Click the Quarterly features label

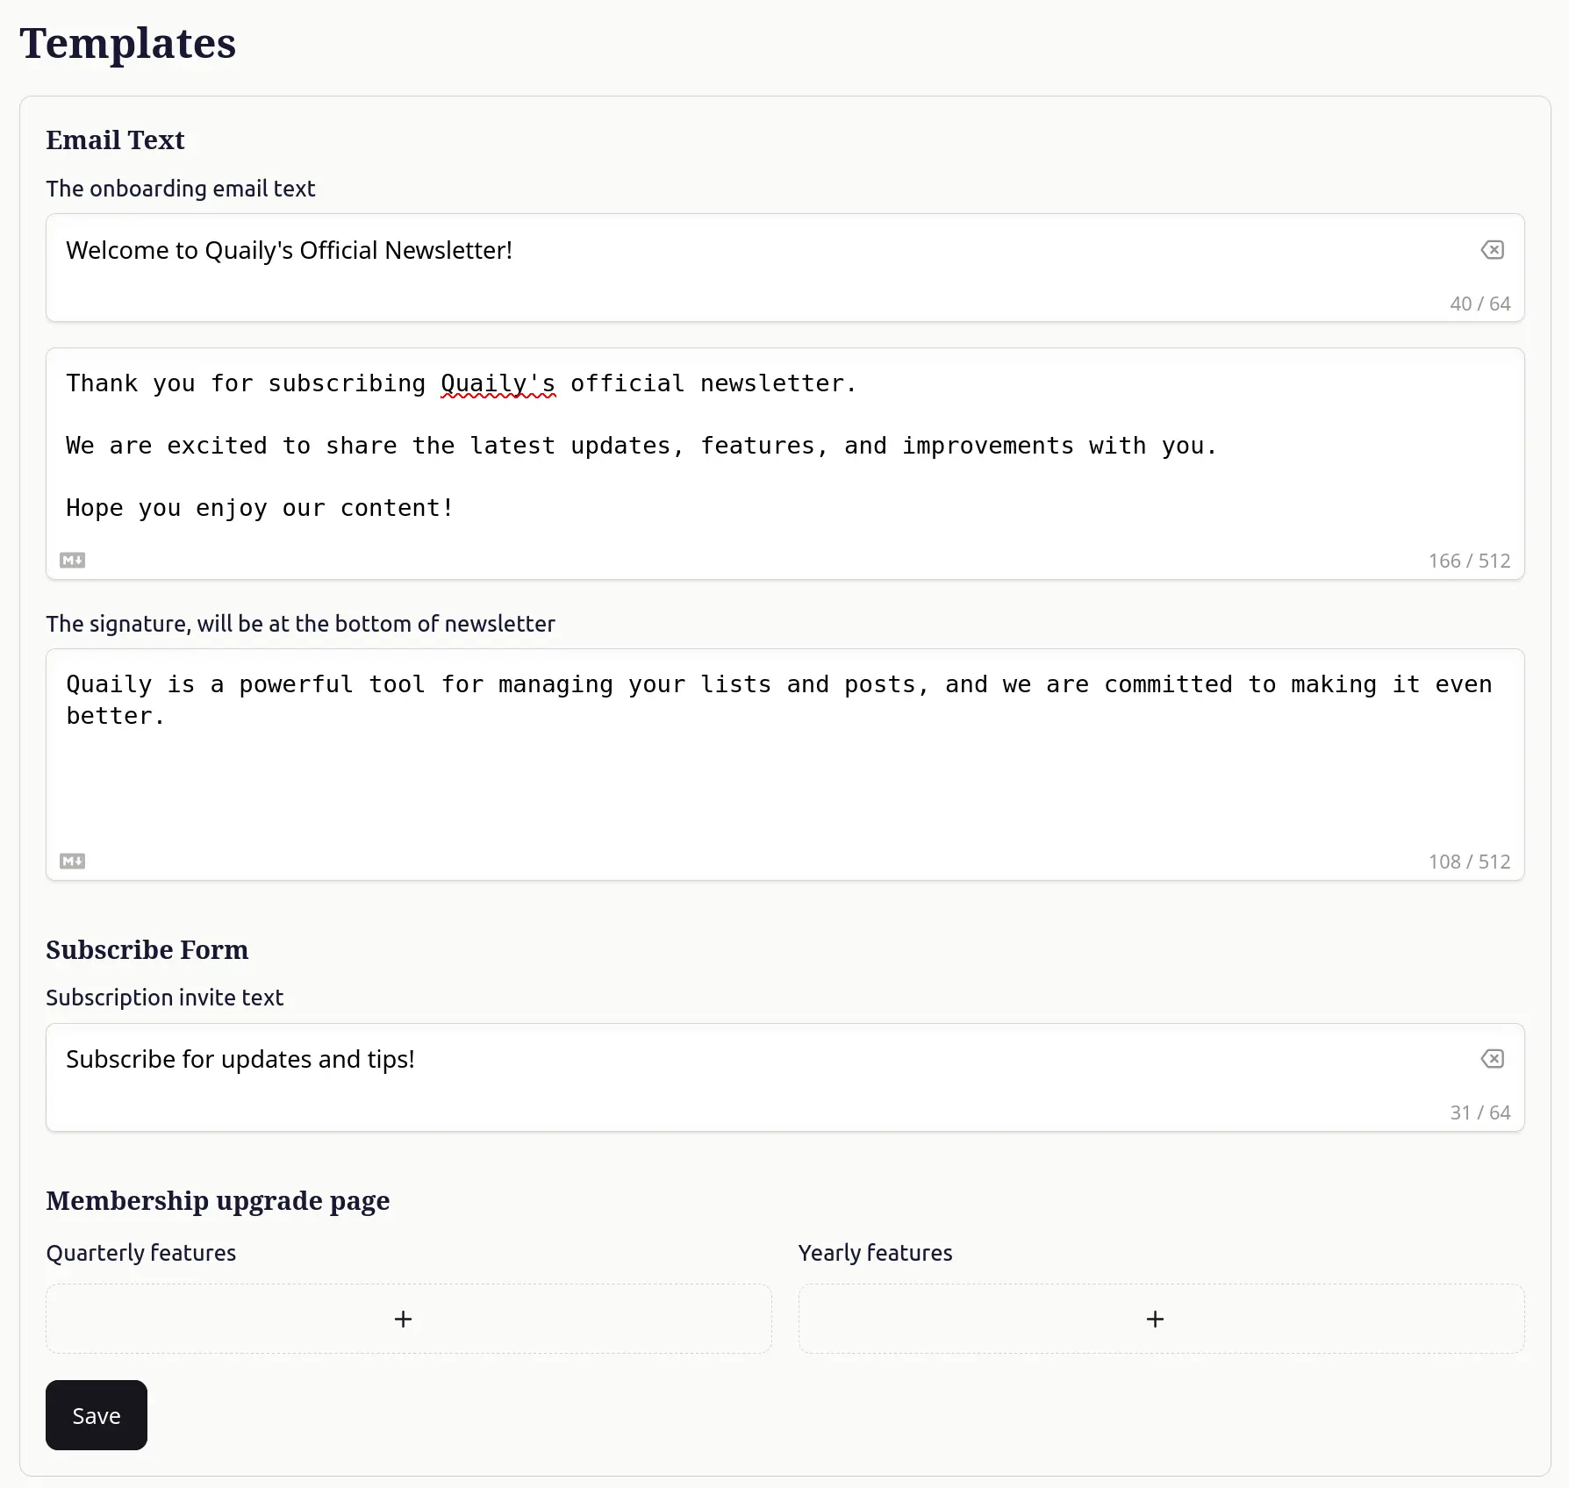141,1253
